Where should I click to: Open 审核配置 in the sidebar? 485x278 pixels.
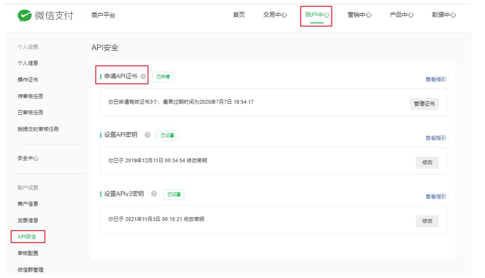[28, 253]
